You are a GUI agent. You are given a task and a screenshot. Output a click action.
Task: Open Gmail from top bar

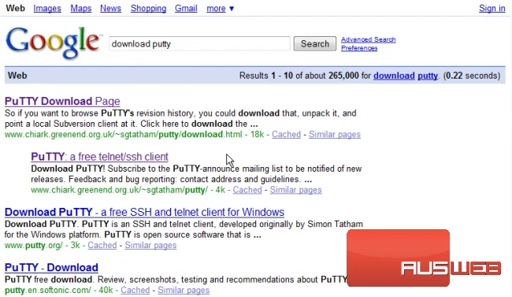(186, 8)
